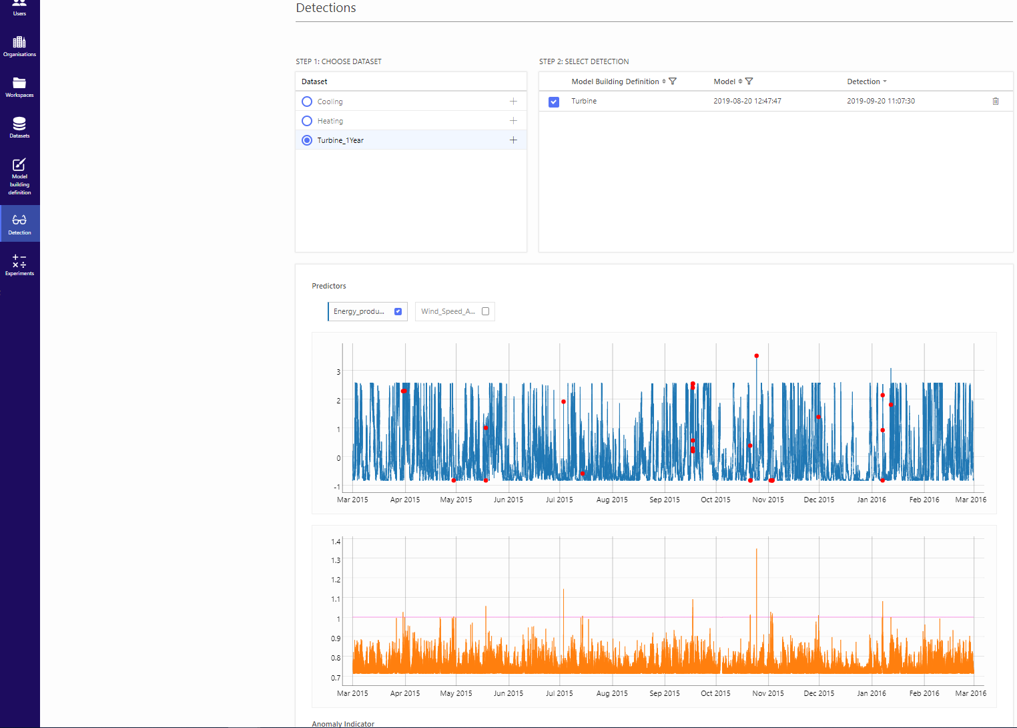
Task: Click the Dataset column header
Action: (x=314, y=81)
